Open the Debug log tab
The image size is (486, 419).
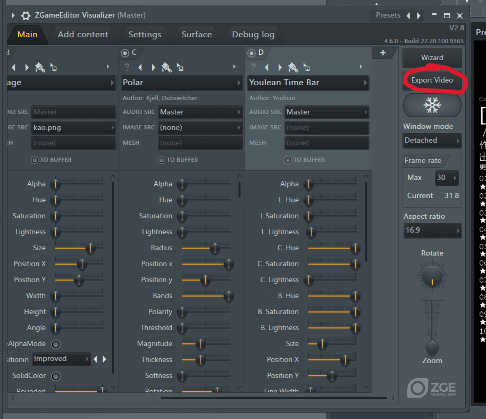pos(253,35)
